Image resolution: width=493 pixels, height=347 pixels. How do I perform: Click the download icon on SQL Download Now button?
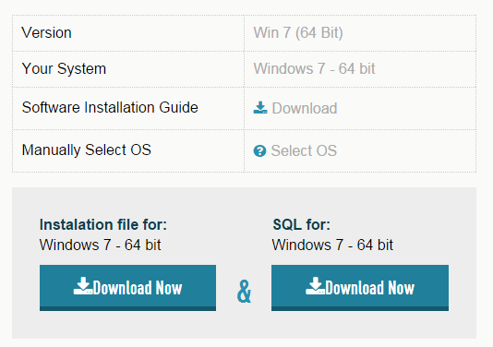pyautogui.click(x=315, y=286)
